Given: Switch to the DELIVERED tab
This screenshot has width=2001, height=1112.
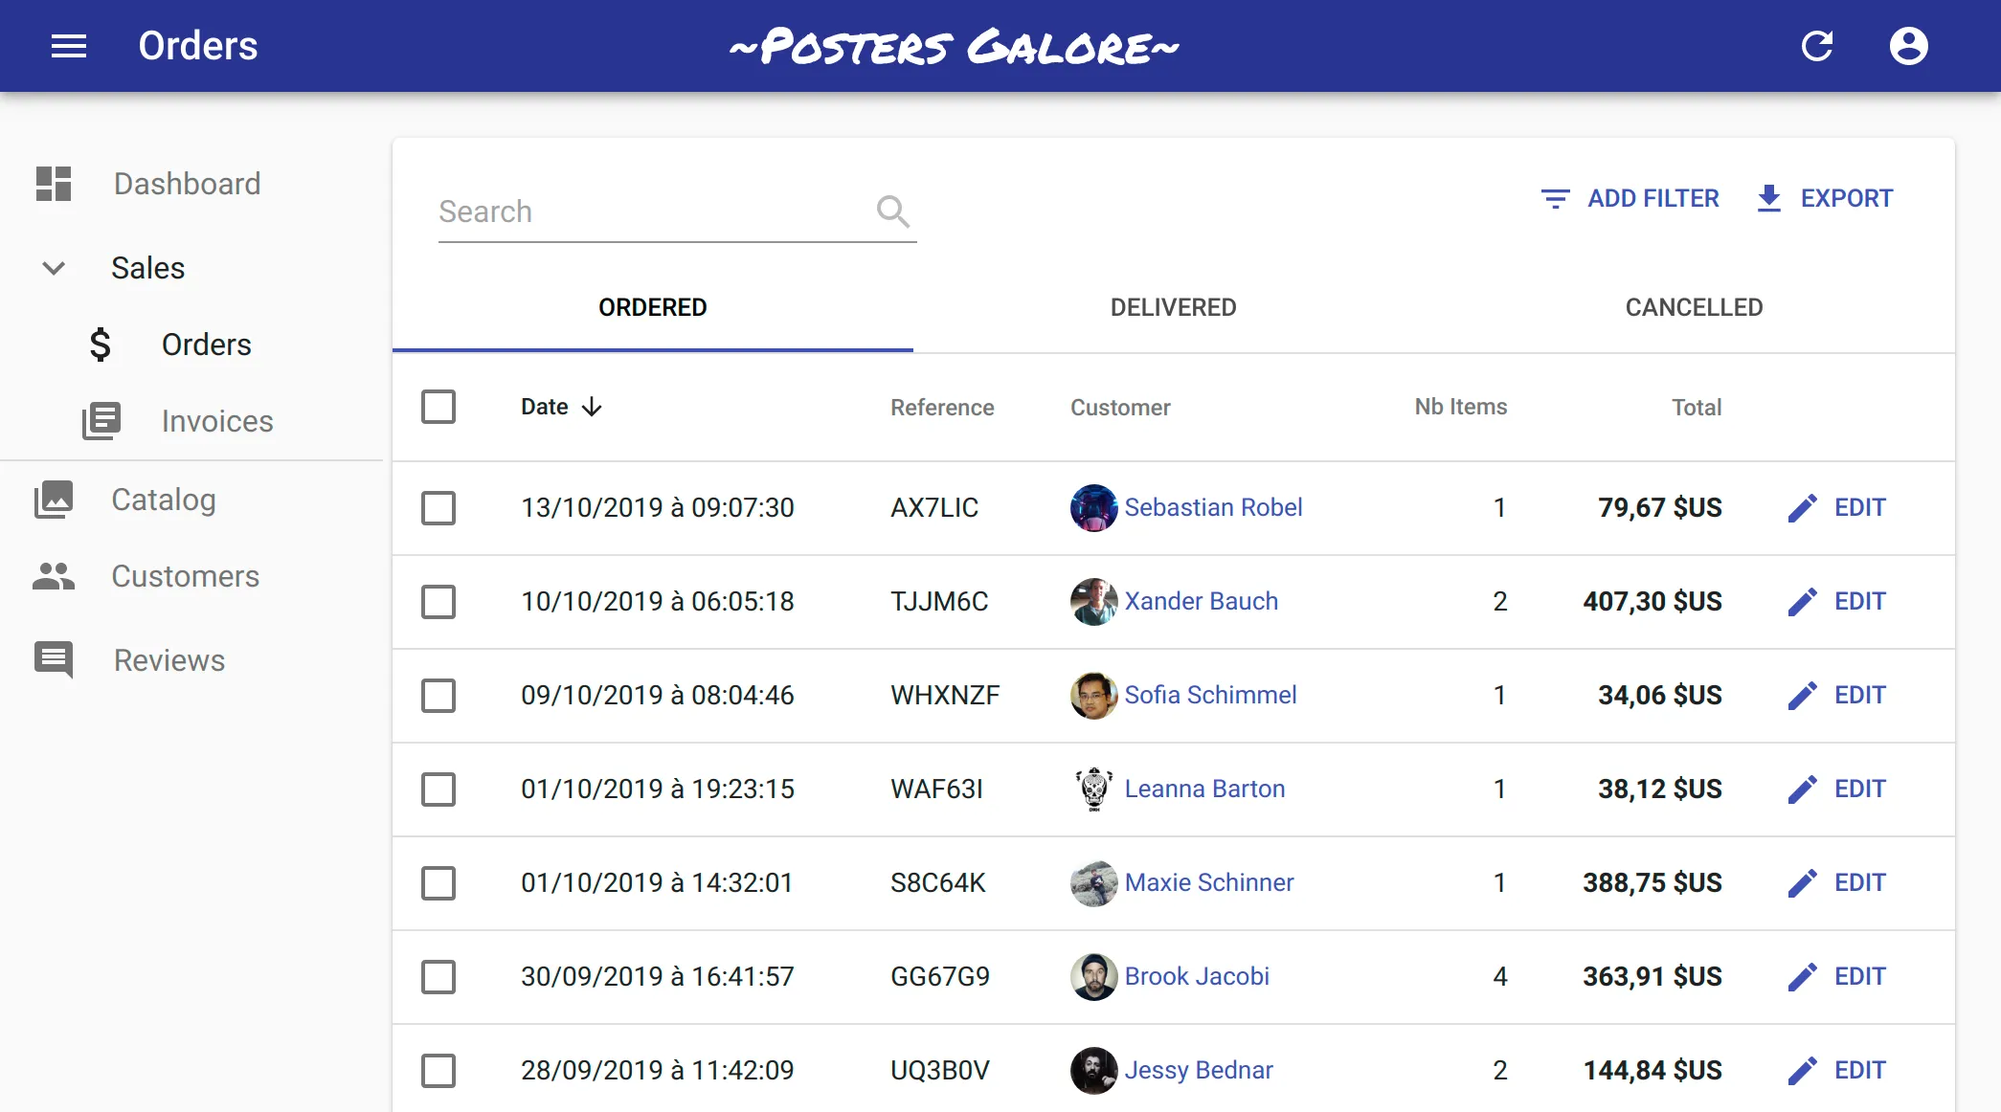Looking at the screenshot, I should coord(1174,307).
